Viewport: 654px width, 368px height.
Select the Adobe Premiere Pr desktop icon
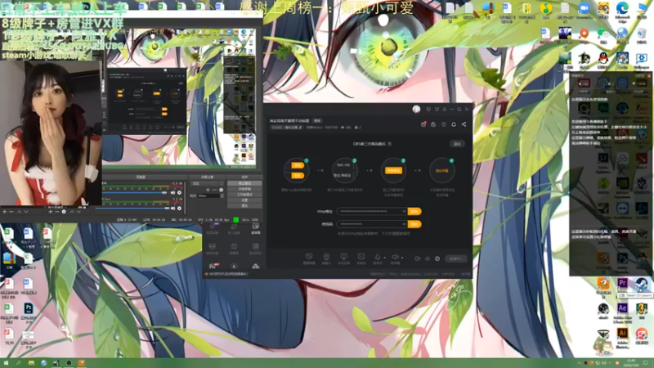click(x=622, y=283)
